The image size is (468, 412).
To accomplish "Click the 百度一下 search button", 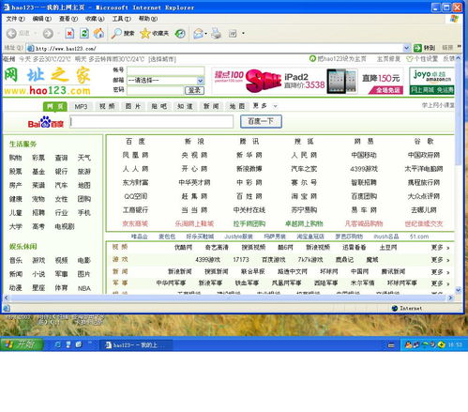I will pos(261,121).
